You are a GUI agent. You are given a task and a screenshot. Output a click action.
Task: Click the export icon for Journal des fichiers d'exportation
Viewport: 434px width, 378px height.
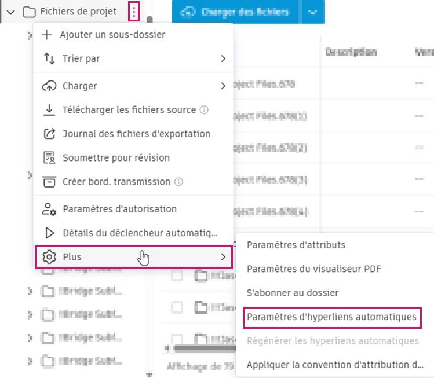(49, 134)
